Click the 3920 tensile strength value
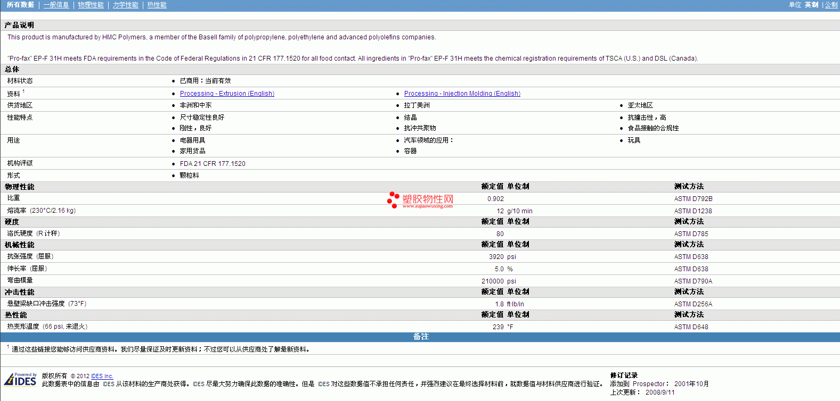 coord(496,257)
